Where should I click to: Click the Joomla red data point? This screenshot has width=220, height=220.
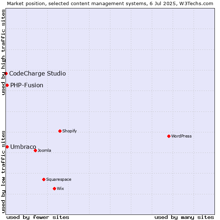(35, 151)
